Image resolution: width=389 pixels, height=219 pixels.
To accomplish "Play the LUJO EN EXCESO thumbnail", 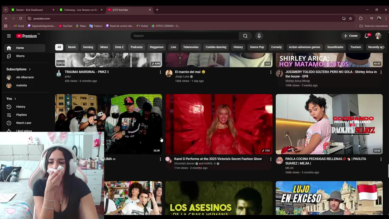I will tap(329, 198).
